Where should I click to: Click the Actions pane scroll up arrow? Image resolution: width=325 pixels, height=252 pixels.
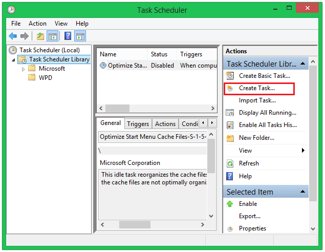pos(313,61)
